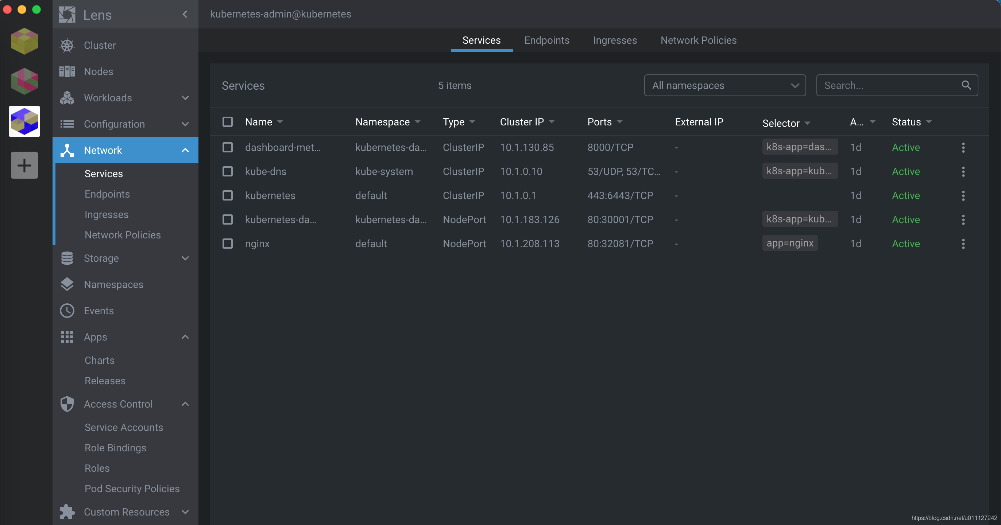The image size is (1001, 525).
Task: Check the kube-dns service row
Action: [x=227, y=172]
